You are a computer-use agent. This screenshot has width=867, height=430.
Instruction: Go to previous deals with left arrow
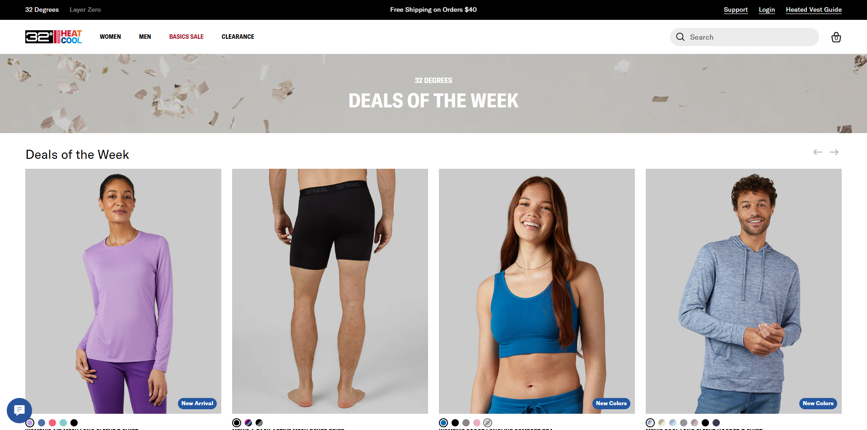pos(817,153)
